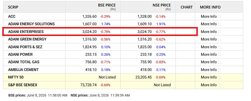Select the ADANI ENTERPRISES scrip name
The width and height of the screenshot is (251, 101).
tap(26, 31)
